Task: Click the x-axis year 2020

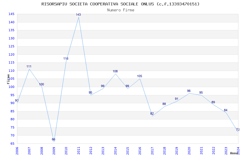Action: pyautogui.click(x=189, y=151)
